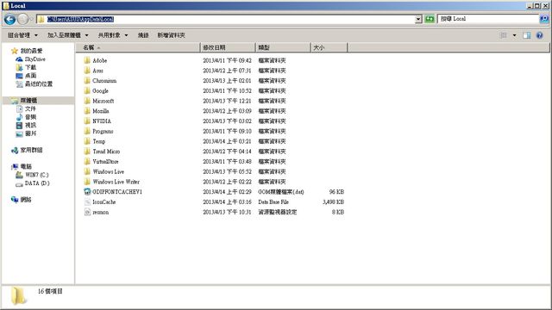This screenshot has width=552, height=310.
Task: Click the 3,498 KB size value
Action: tap(333, 202)
